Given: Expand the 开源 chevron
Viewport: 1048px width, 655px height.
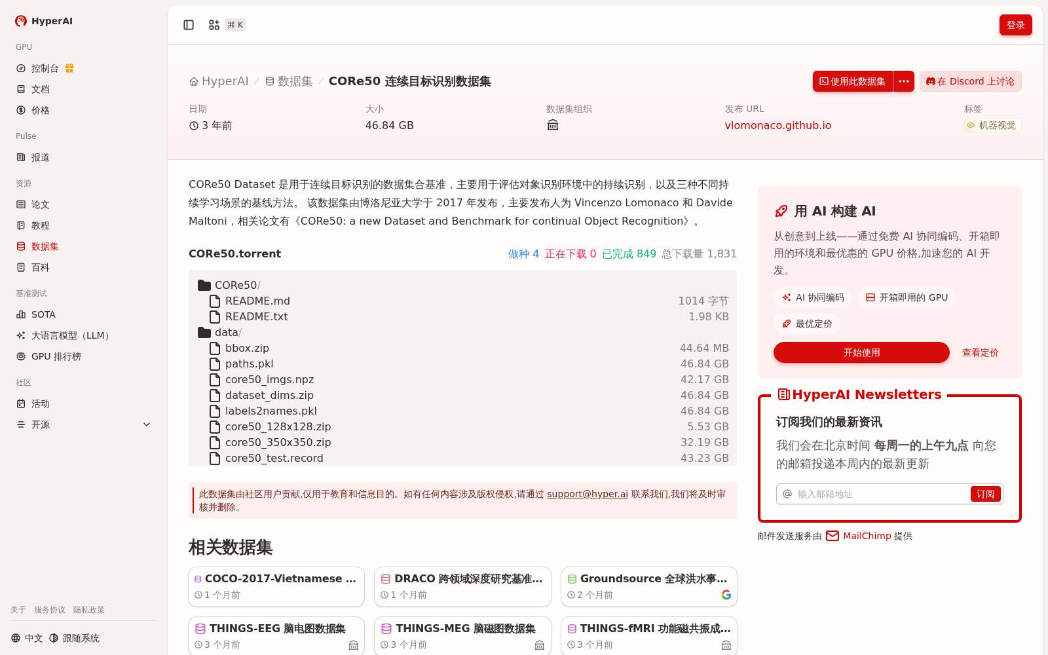Looking at the screenshot, I should [x=147, y=424].
